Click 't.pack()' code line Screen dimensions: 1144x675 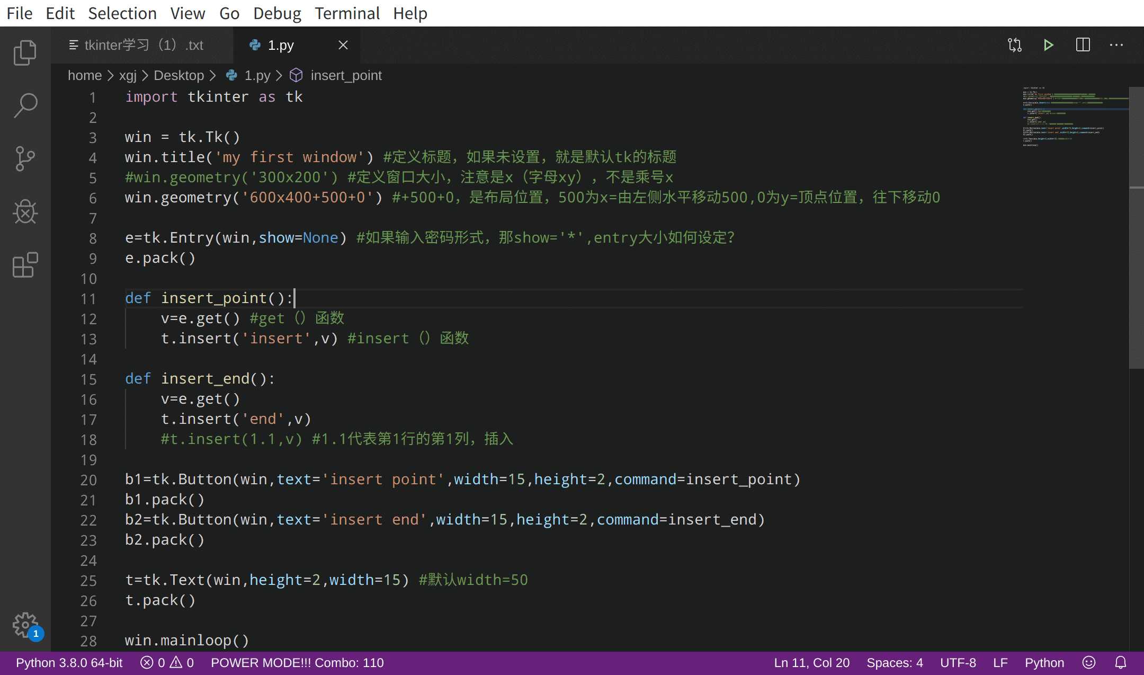(160, 600)
